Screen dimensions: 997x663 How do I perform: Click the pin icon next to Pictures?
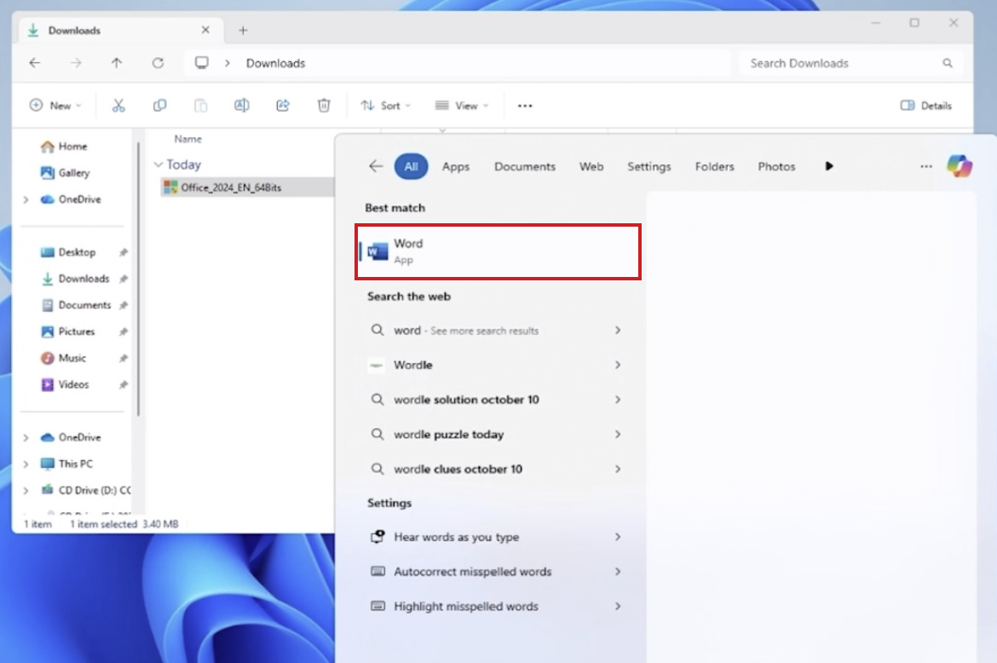point(124,331)
